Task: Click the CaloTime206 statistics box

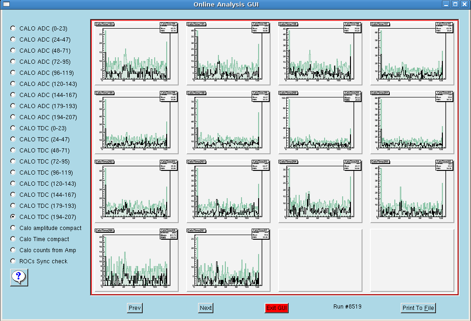Action: [169, 234]
